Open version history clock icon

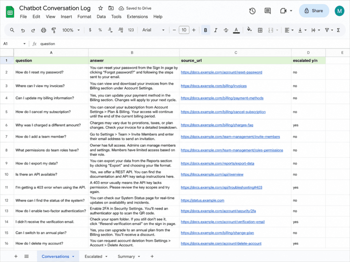252,11
